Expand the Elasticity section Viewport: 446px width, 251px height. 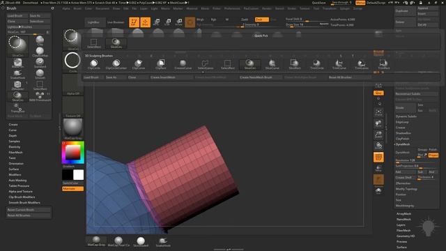(x=15, y=147)
